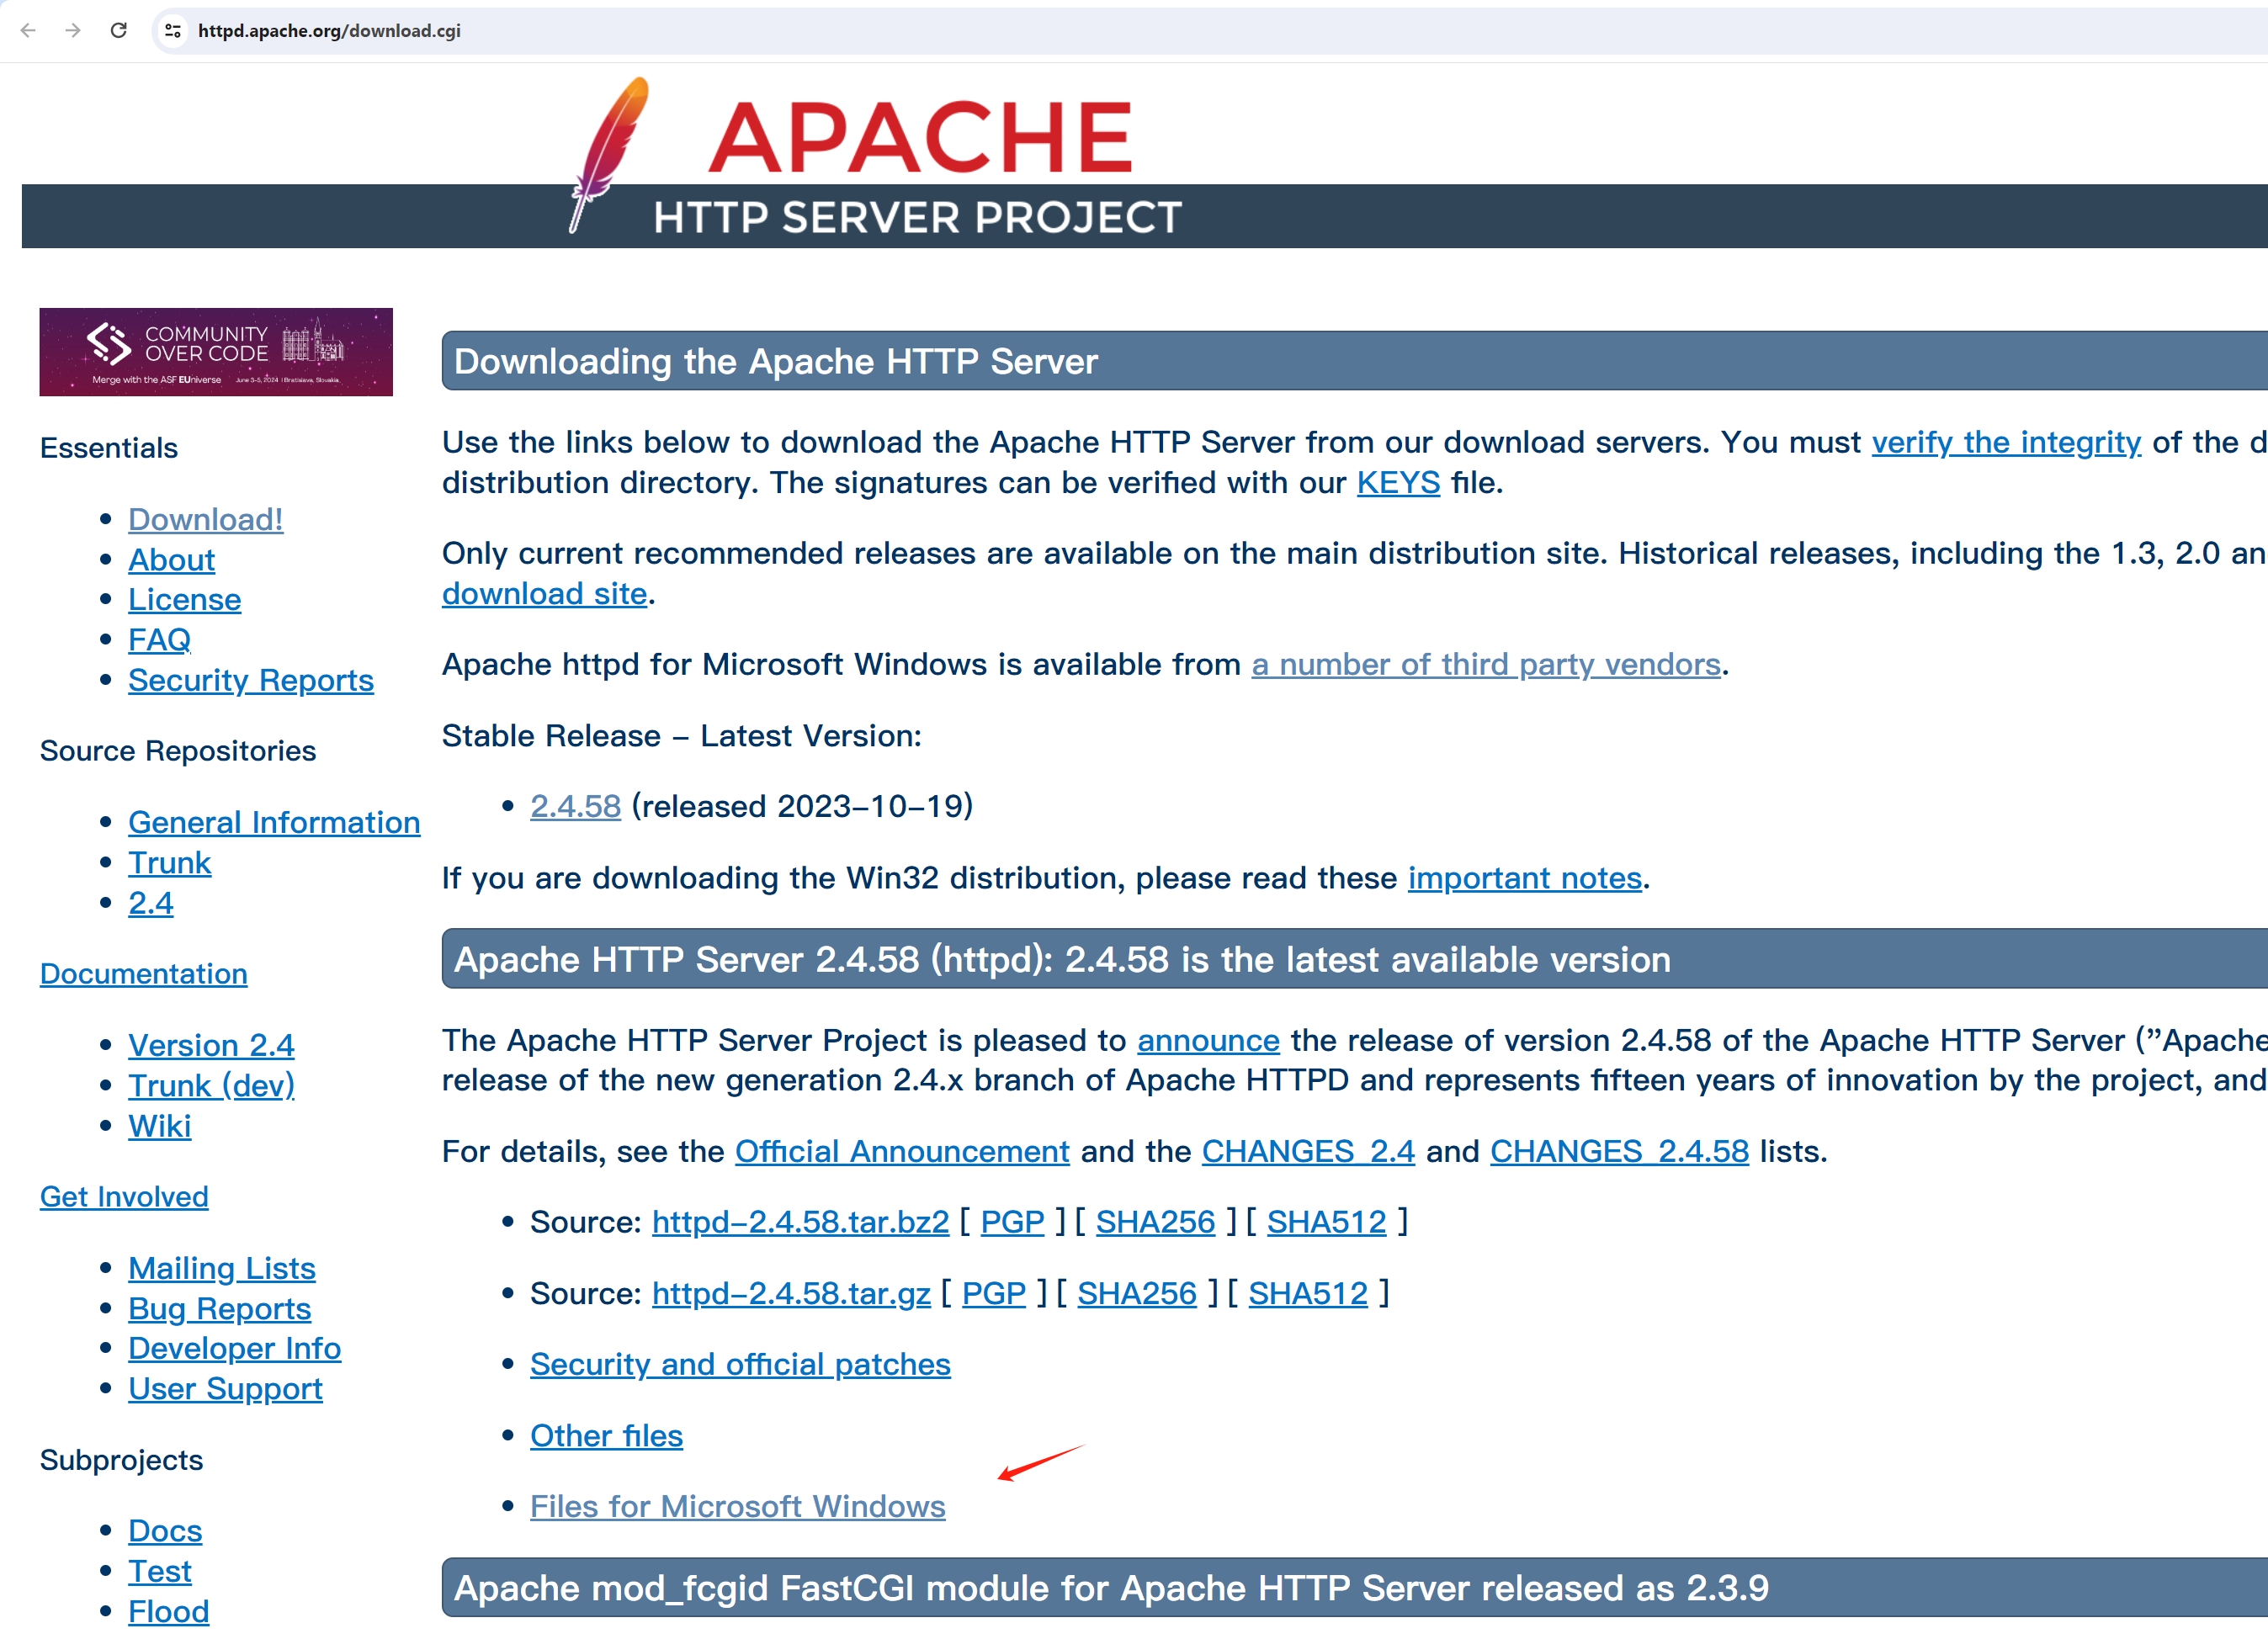Open the Flood subproject link
The image size is (2268, 1639).
coord(168,1612)
